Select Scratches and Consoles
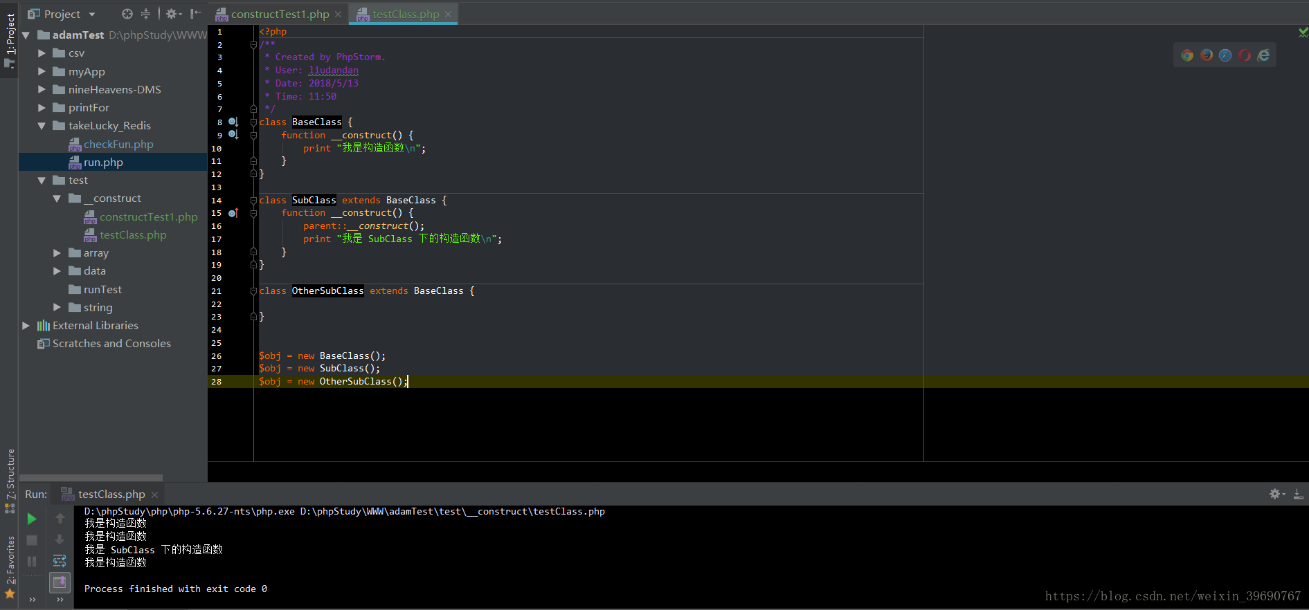1309x610 pixels. pyautogui.click(x=111, y=343)
